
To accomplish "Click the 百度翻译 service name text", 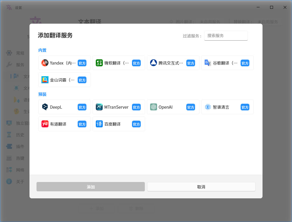I will (x=112, y=124).
